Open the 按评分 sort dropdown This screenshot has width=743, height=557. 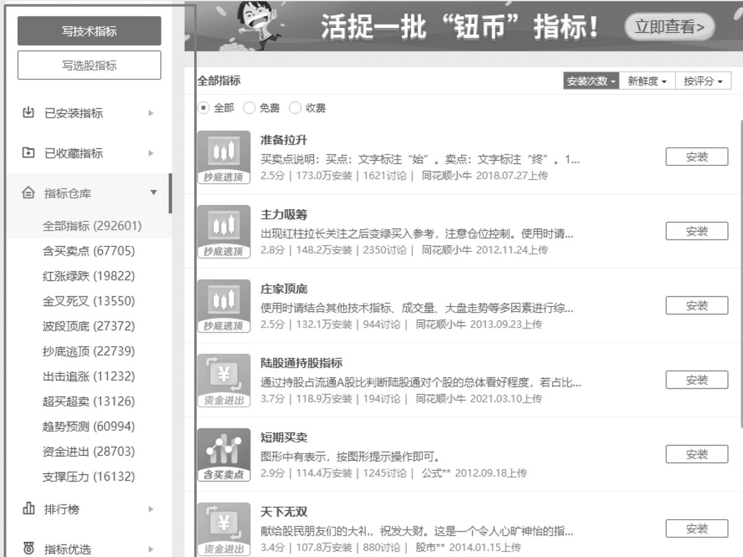coord(703,81)
